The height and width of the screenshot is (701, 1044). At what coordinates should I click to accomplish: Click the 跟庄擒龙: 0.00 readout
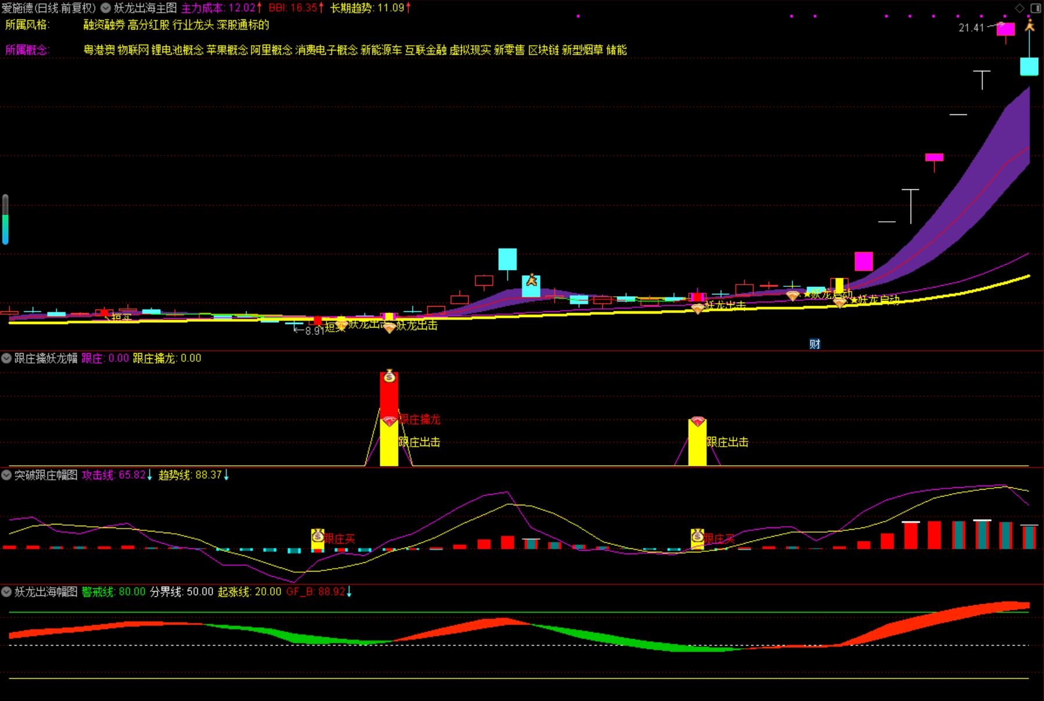click(167, 358)
